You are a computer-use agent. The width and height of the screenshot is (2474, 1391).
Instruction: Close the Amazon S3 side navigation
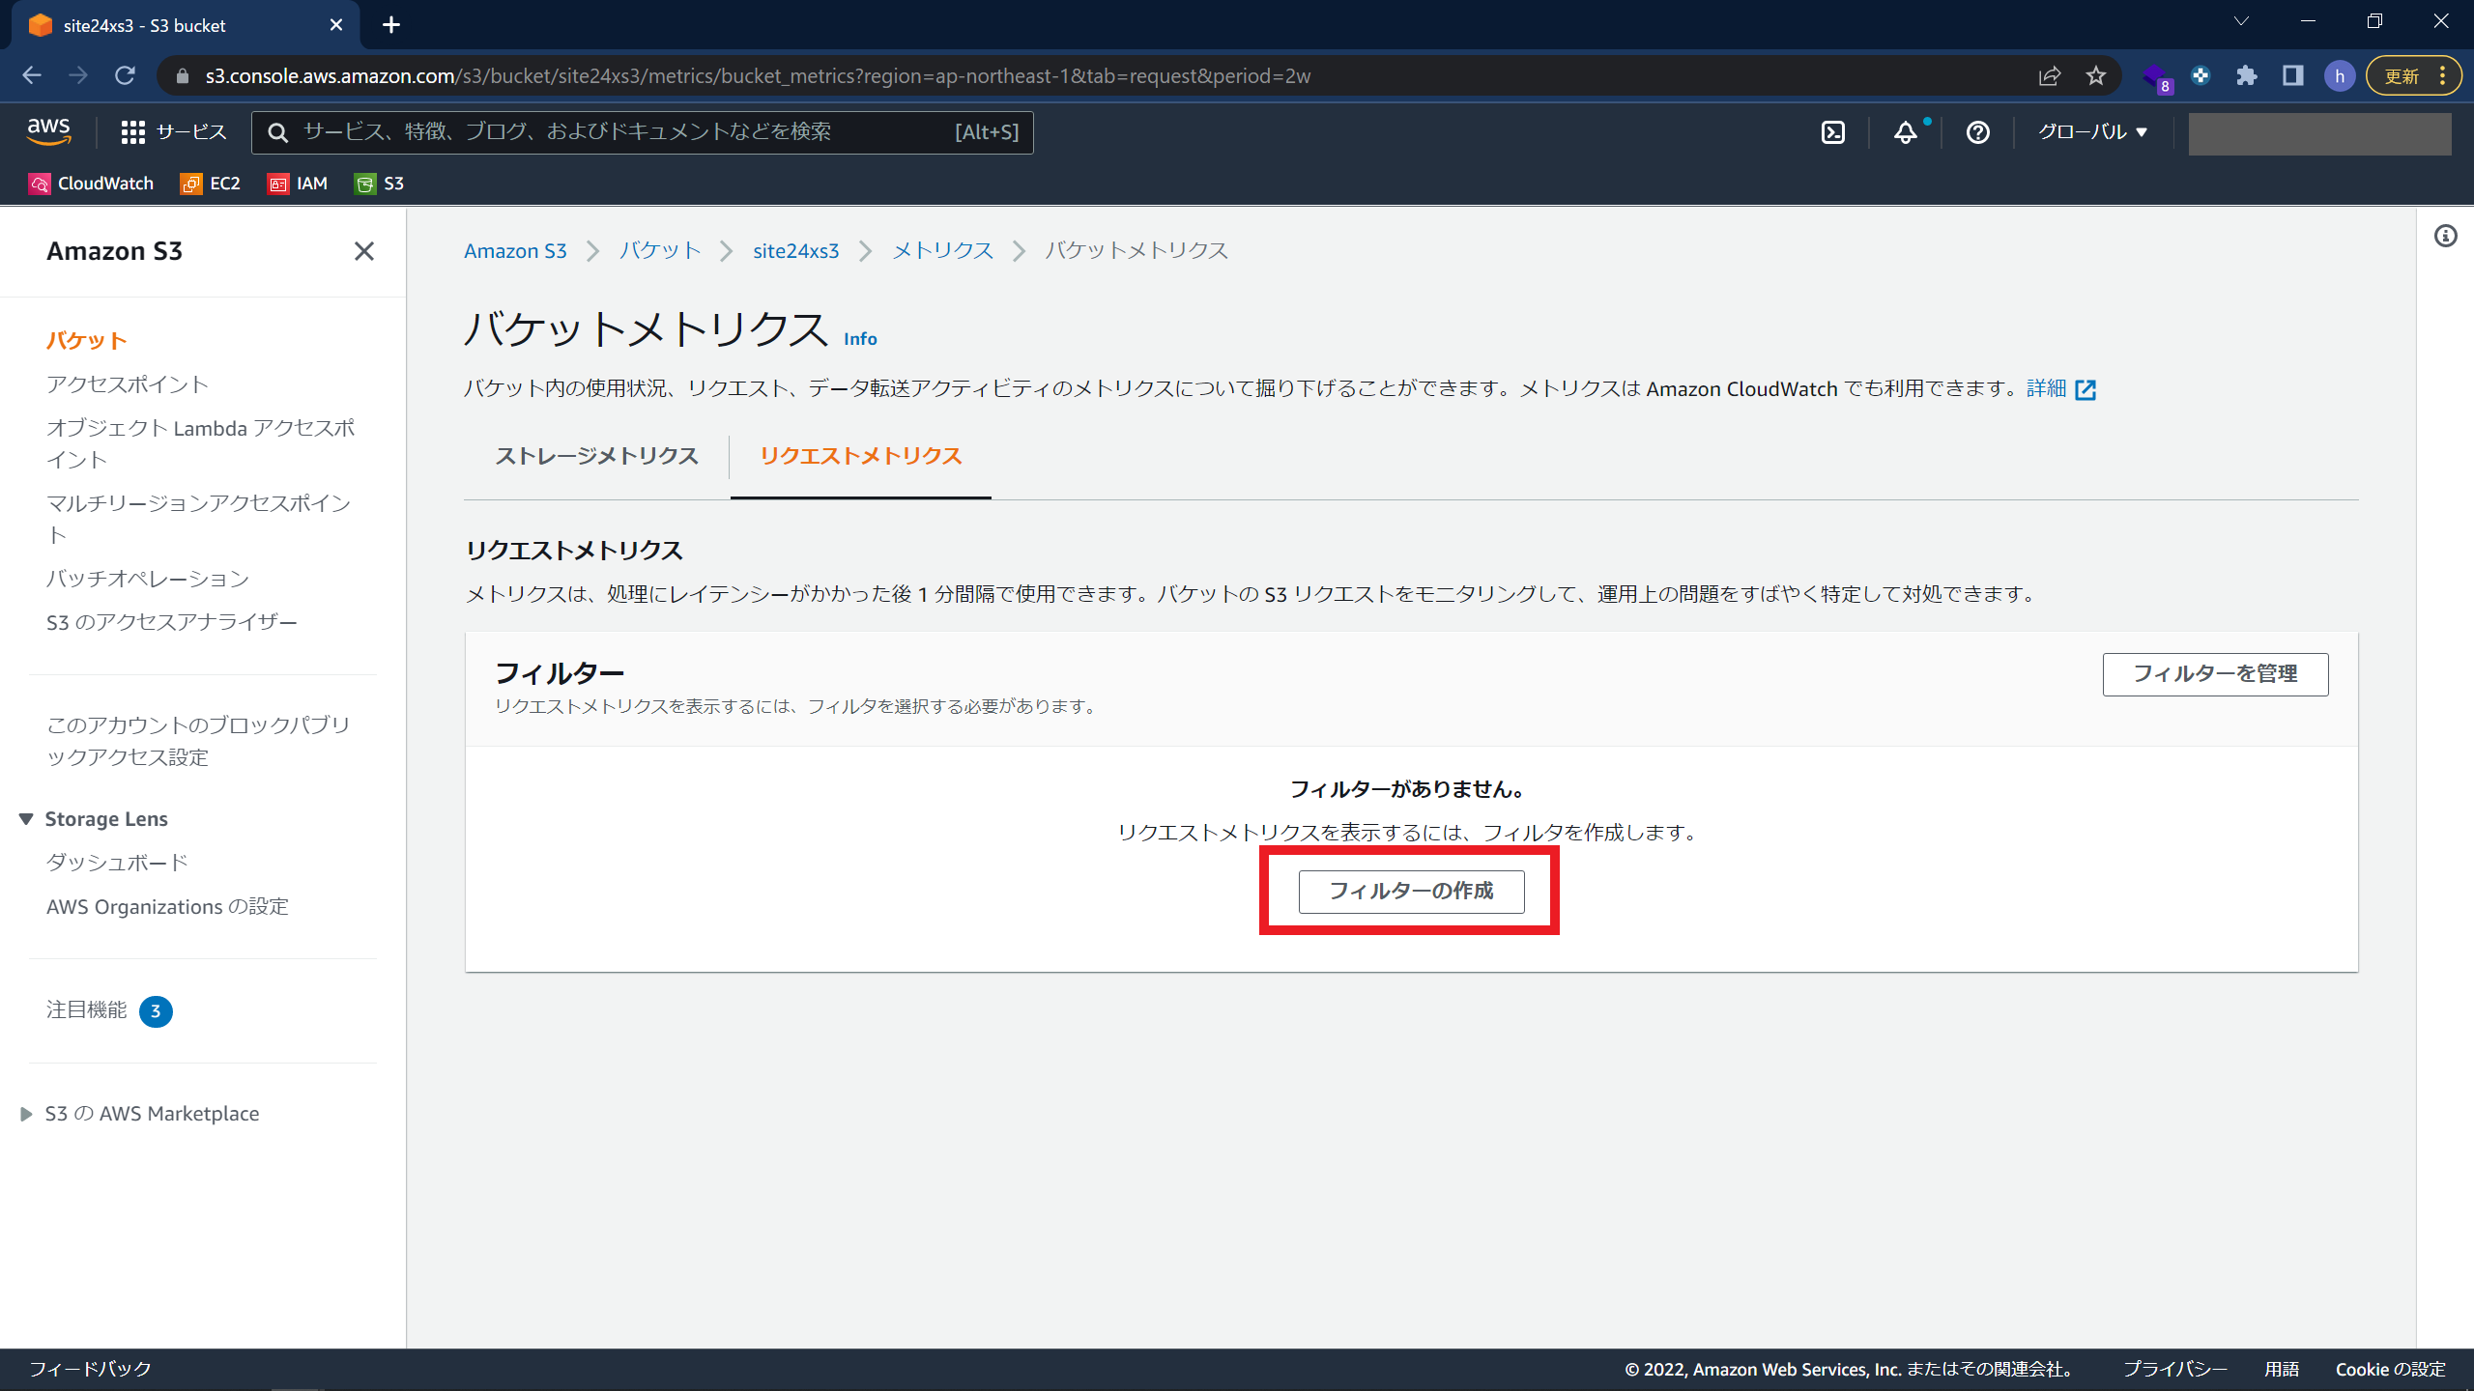click(x=364, y=251)
